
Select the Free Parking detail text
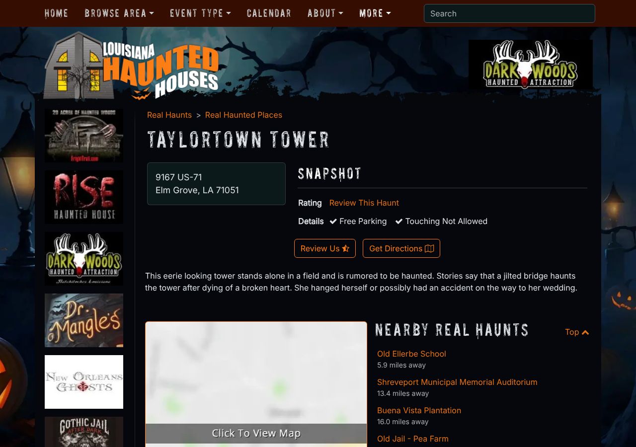363,221
